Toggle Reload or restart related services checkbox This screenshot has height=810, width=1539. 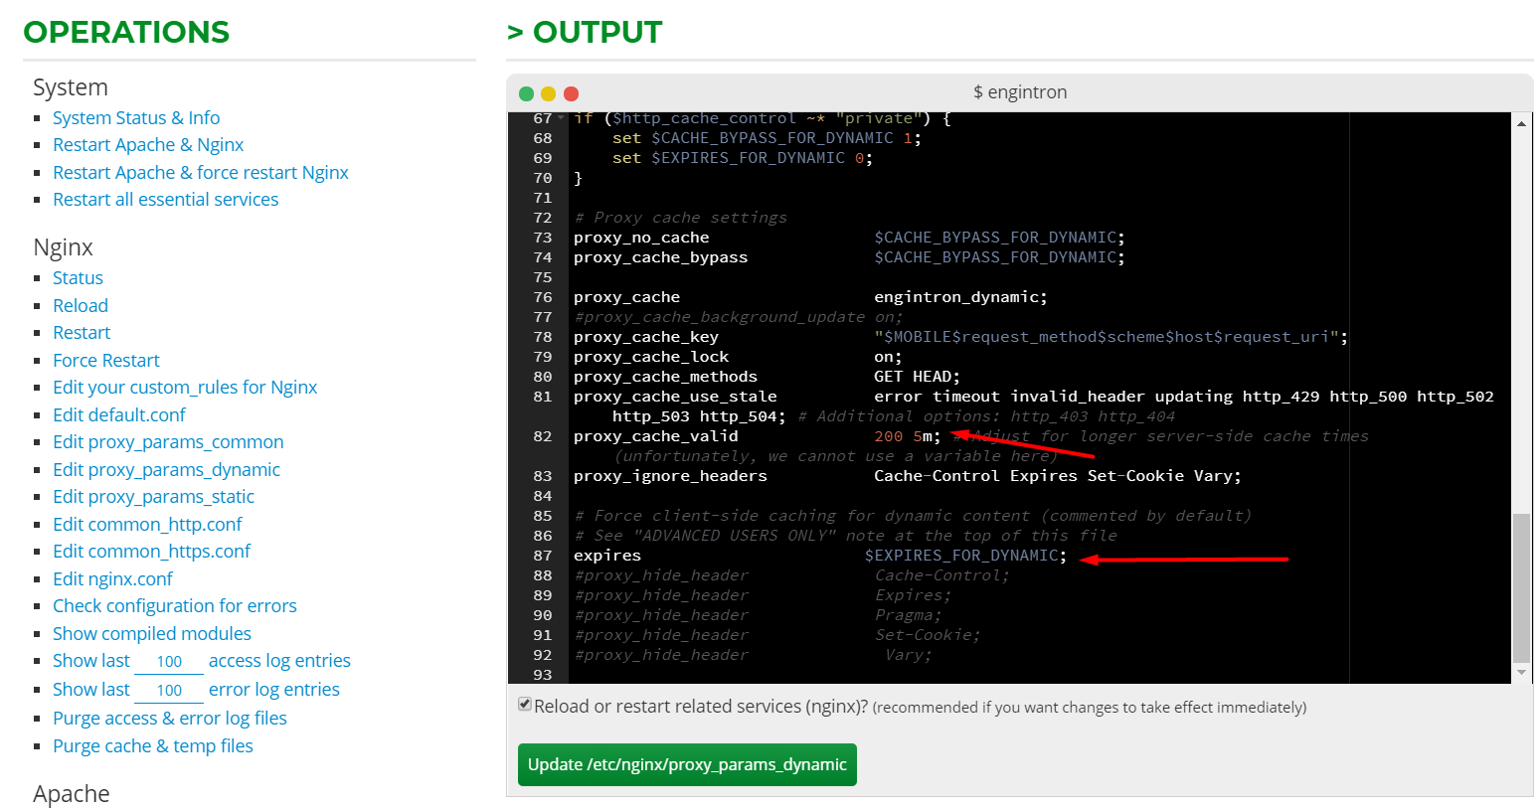(525, 705)
